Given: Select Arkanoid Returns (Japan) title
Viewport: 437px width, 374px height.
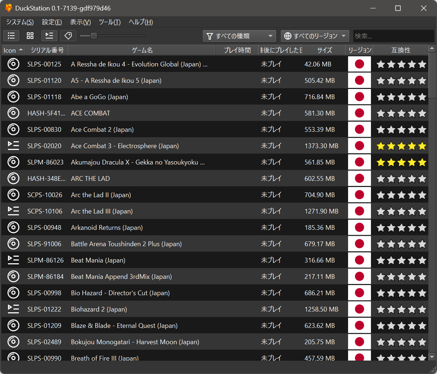Looking at the screenshot, I should point(107,228).
